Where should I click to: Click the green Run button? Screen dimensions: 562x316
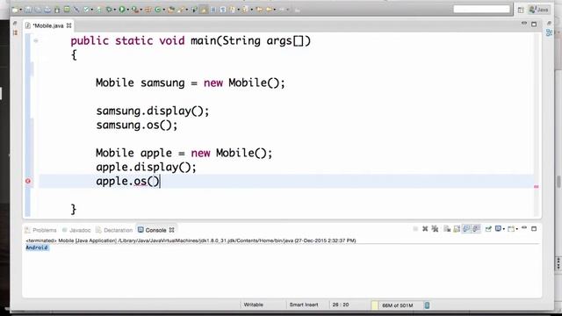[122, 10]
